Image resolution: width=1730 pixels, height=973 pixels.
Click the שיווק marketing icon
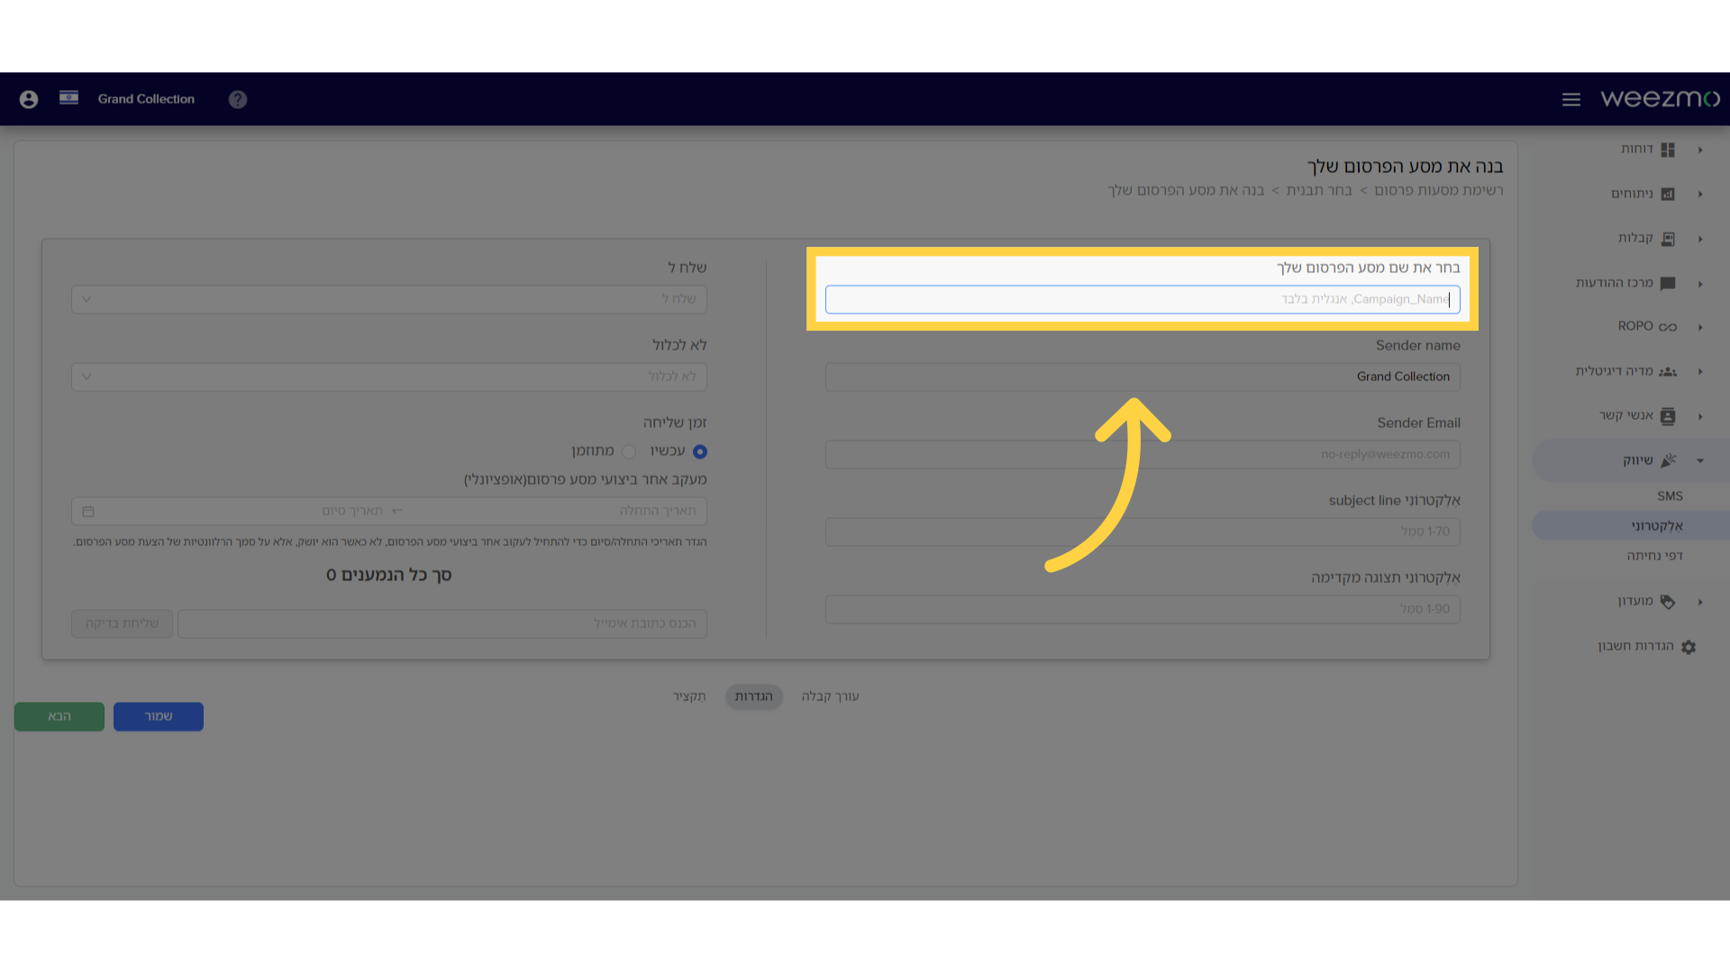point(1668,460)
